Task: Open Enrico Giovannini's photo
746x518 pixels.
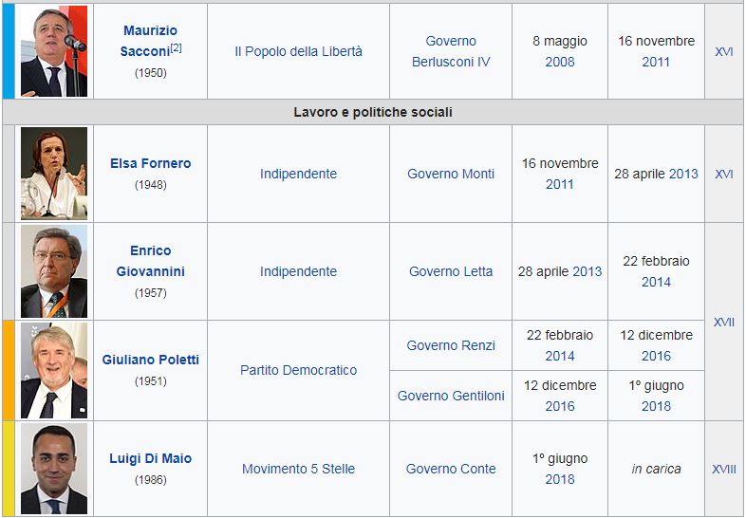Action: (x=54, y=271)
